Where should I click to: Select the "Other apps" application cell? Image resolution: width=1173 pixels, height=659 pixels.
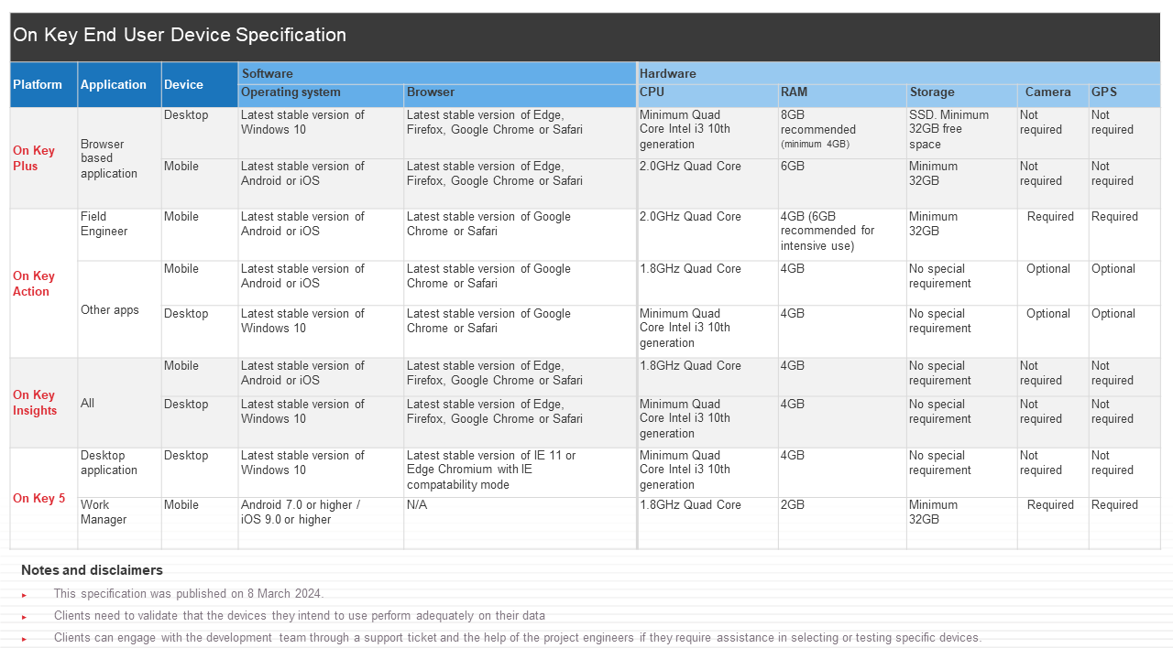click(120, 309)
